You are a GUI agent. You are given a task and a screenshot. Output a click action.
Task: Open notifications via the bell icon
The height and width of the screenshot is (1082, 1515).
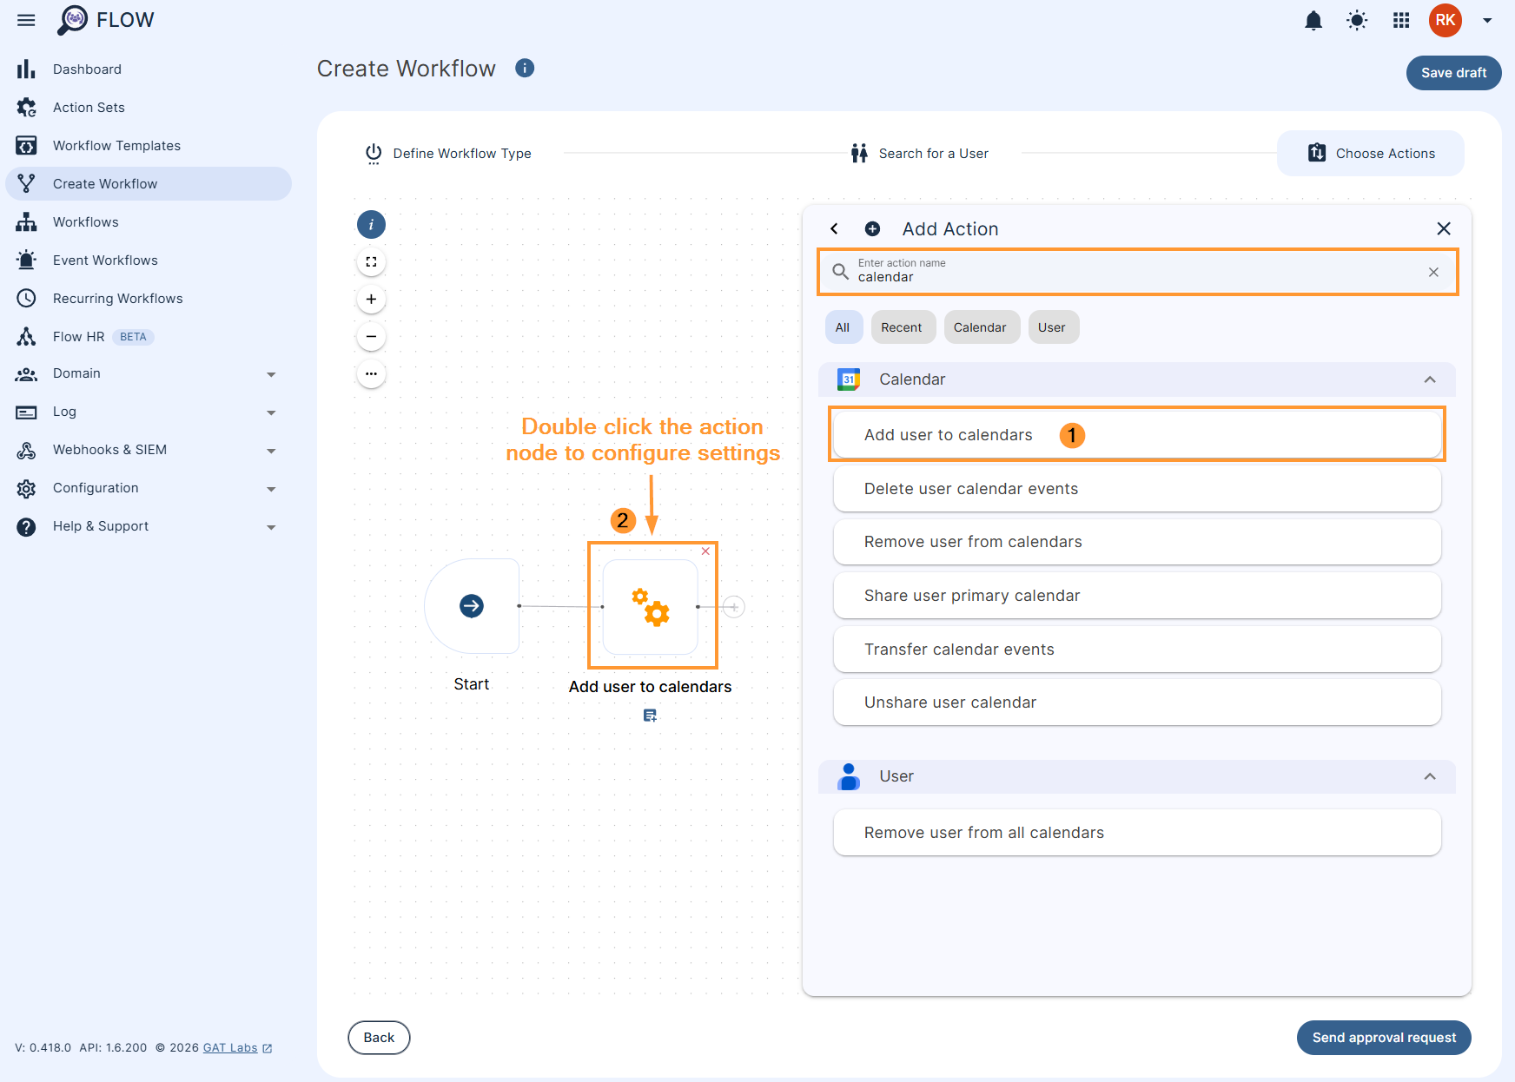(1313, 20)
